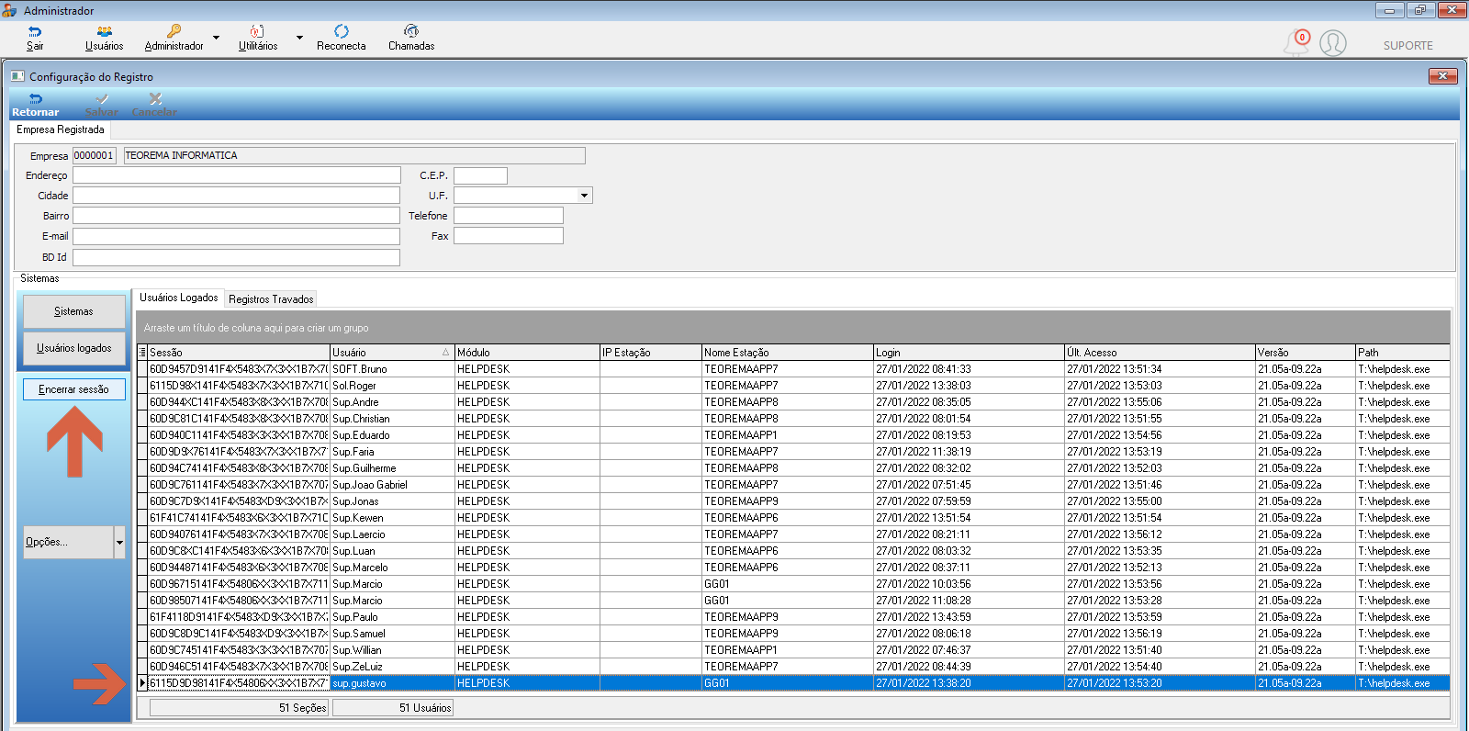Click the Cancelar X icon

point(155,98)
